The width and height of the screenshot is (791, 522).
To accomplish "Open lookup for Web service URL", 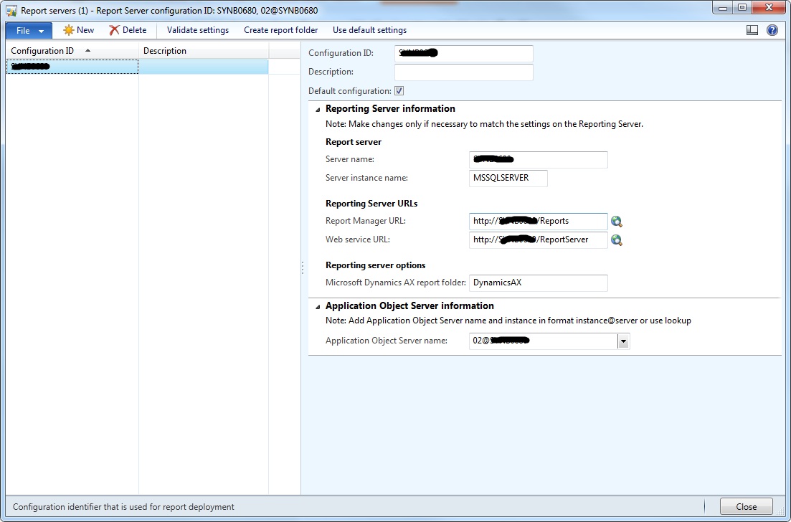I will coord(617,240).
